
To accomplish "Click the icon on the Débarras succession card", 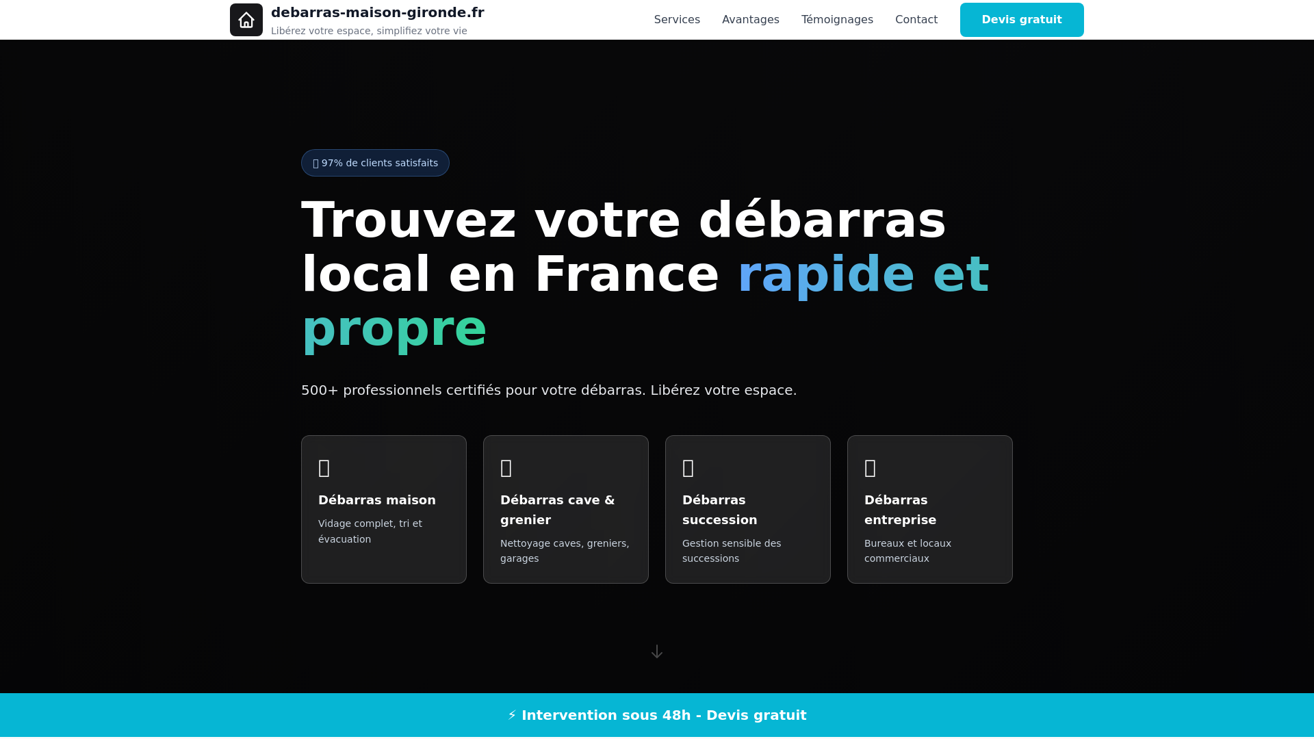I will [688, 467].
